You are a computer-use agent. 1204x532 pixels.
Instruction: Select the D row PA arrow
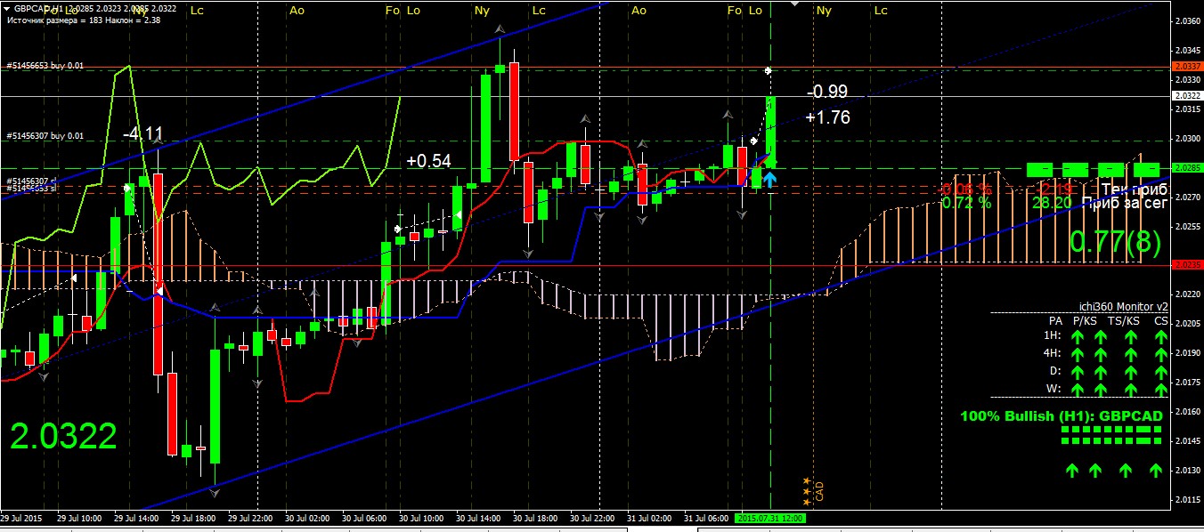pyautogui.click(x=1077, y=371)
